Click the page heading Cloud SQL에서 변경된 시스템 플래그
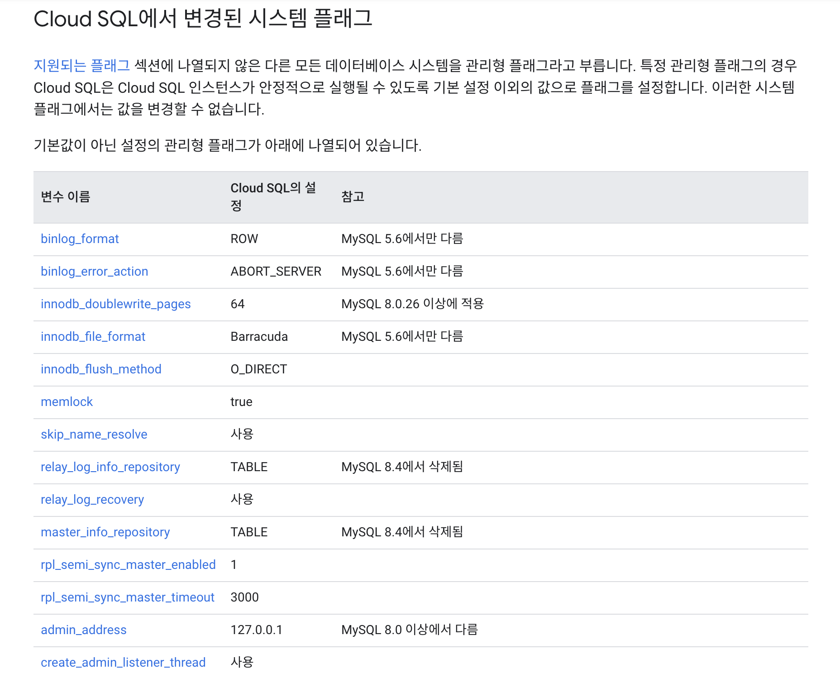The height and width of the screenshot is (678, 840). [x=203, y=19]
